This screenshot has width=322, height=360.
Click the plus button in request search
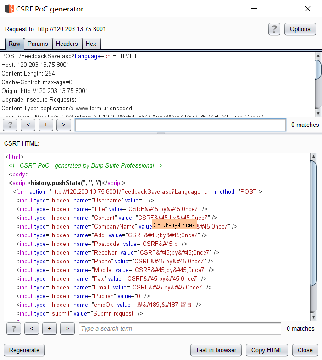pyautogui.click(x=46, y=125)
